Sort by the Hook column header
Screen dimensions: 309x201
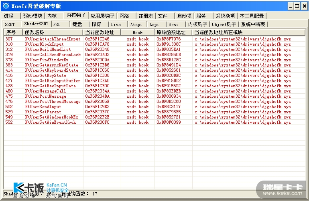pyautogui.click(x=137, y=32)
